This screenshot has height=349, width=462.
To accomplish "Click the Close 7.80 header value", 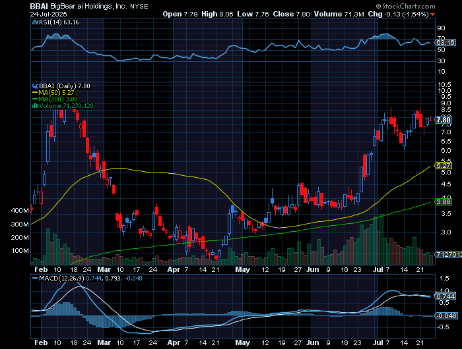I will (x=291, y=14).
